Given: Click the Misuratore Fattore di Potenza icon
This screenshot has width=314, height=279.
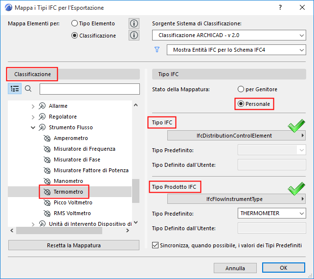Looking at the screenshot, I should coord(47,170).
